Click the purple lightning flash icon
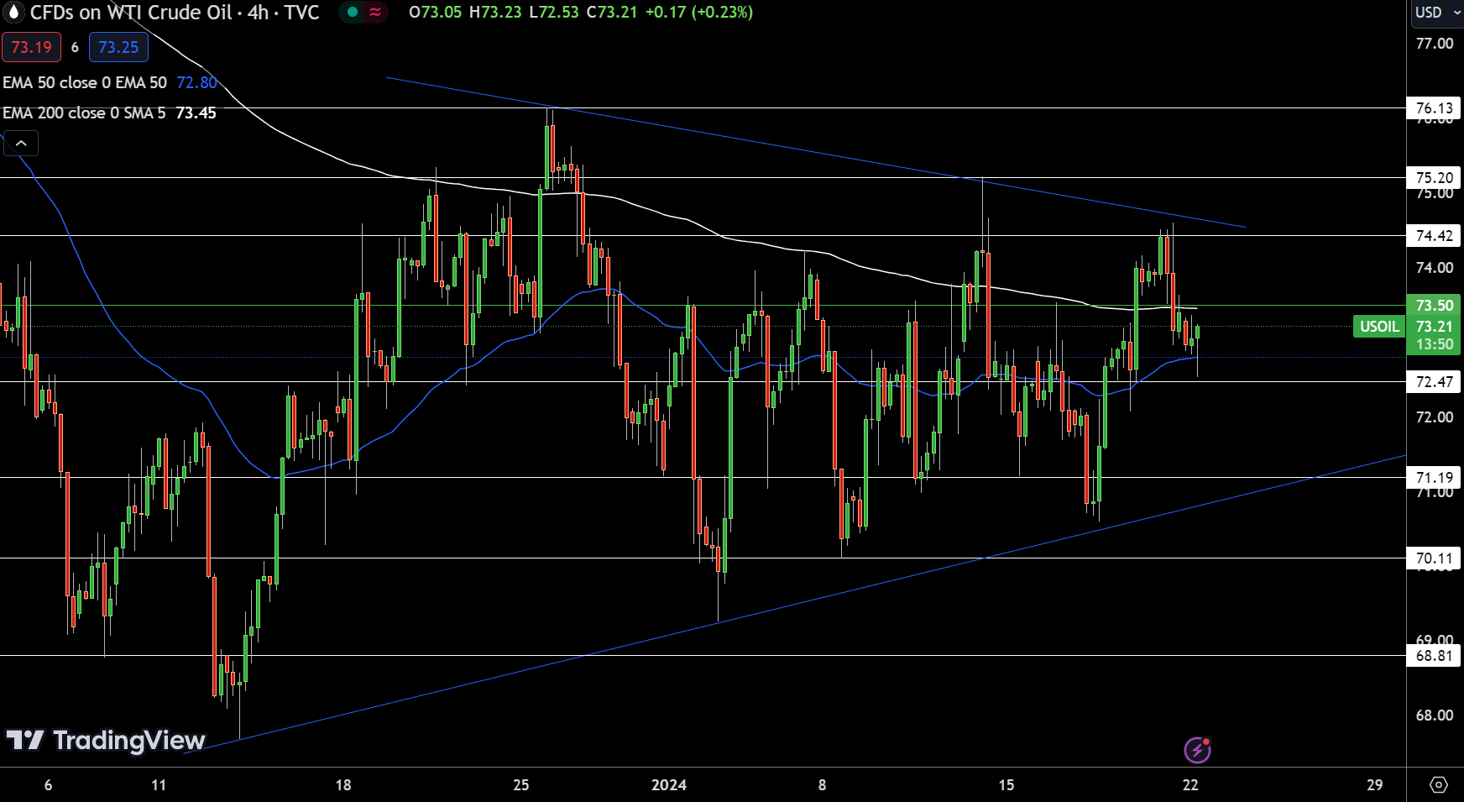The image size is (1464, 802). [1197, 749]
